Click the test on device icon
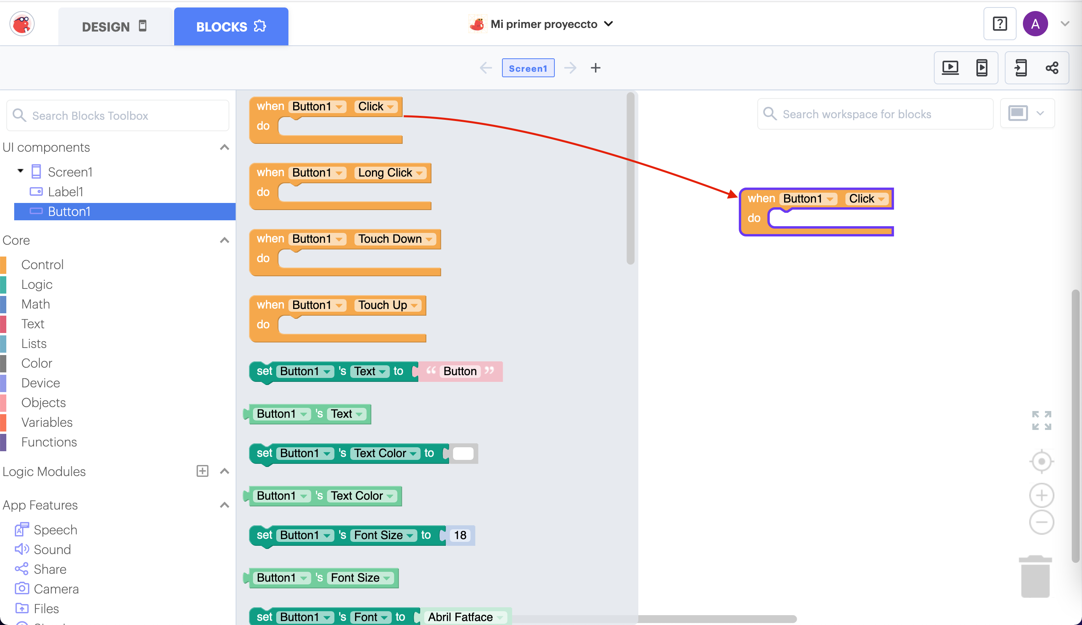The width and height of the screenshot is (1082, 625). tap(982, 68)
